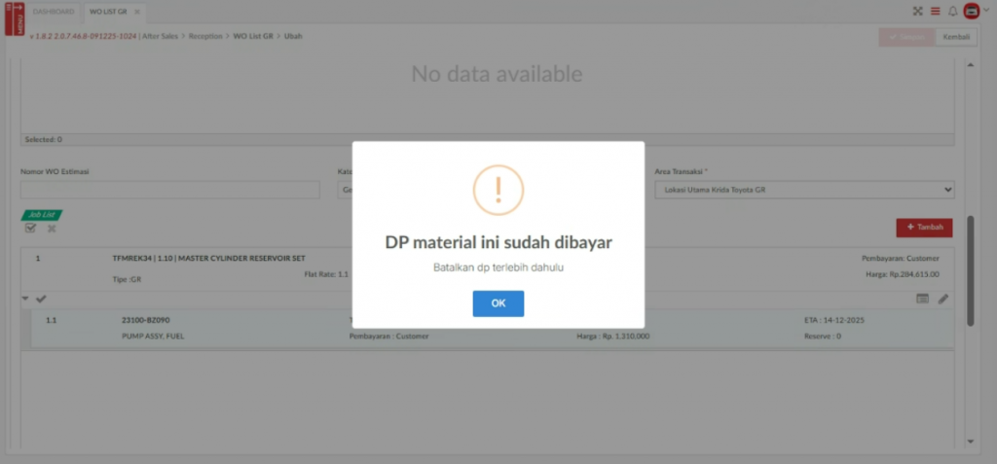Image resolution: width=997 pixels, height=464 pixels.
Task: Open the Area Transaksi dropdown
Action: pyautogui.click(x=803, y=190)
